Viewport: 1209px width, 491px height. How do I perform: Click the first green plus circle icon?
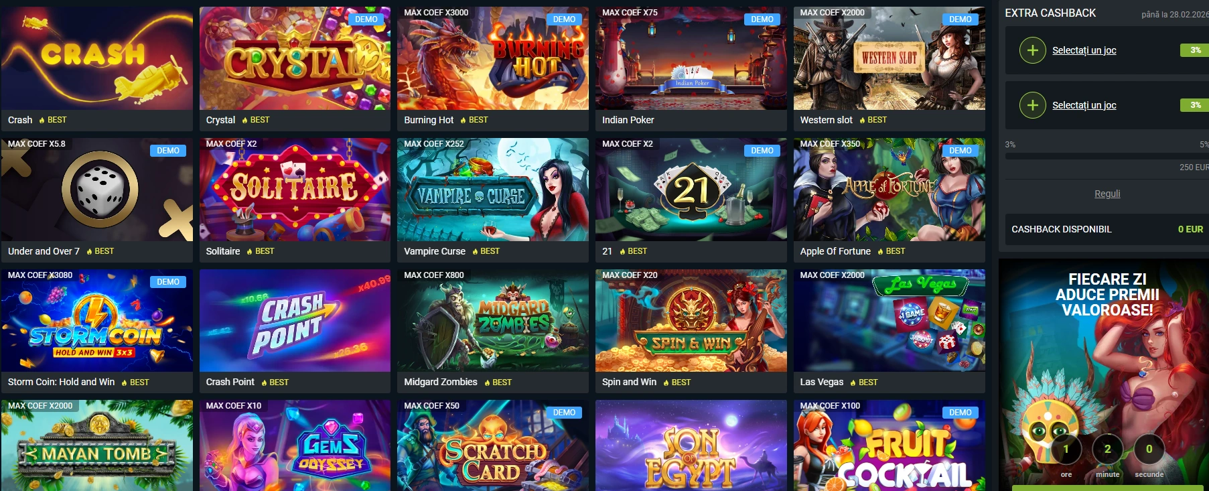click(1032, 50)
